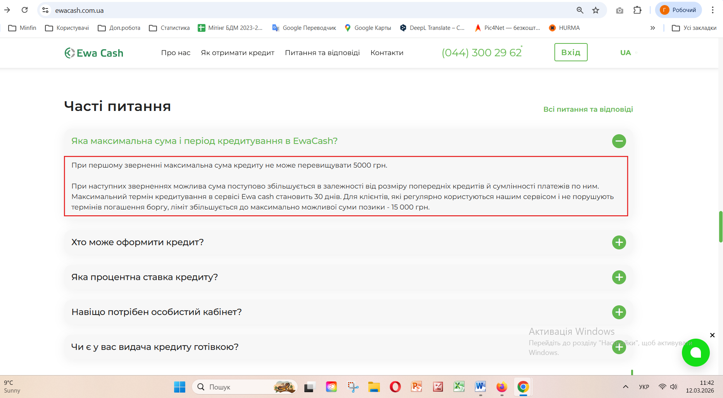Screen dimensions: 723x398
Task: Click the browser forward arrow
Action: click(7, 10)
